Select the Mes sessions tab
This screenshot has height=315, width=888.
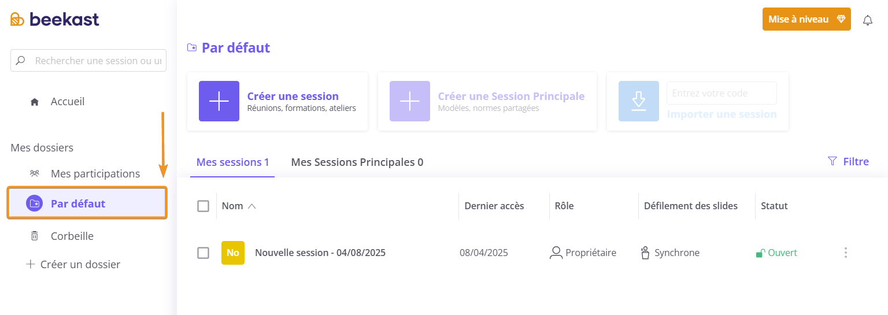[232, 162]
